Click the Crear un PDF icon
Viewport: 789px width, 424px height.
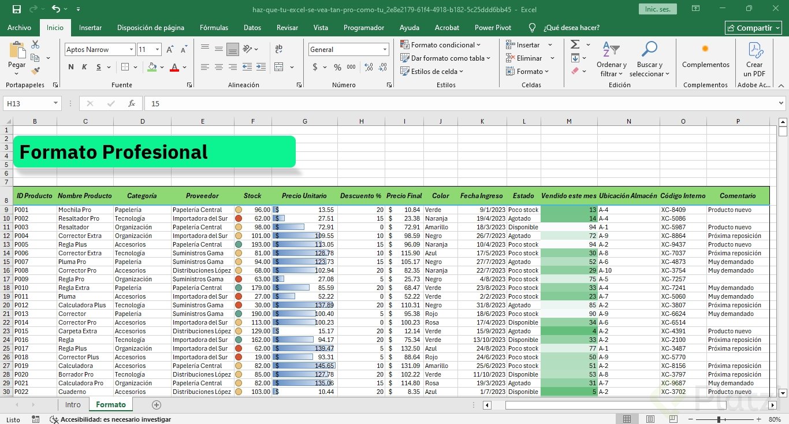click(754, 59)
